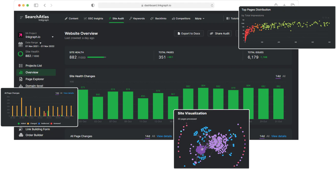Expand the More navigation dropdown

coord(199,18)
